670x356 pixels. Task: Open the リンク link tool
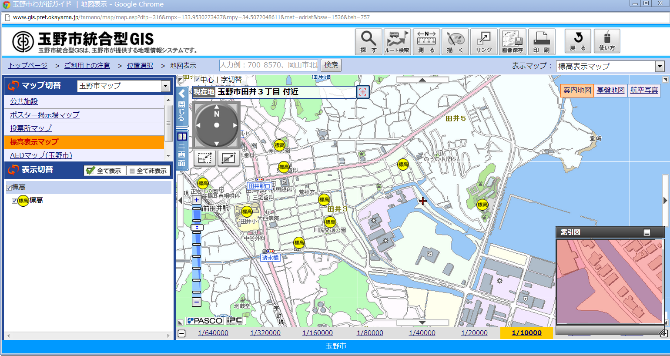click(484, 42)
